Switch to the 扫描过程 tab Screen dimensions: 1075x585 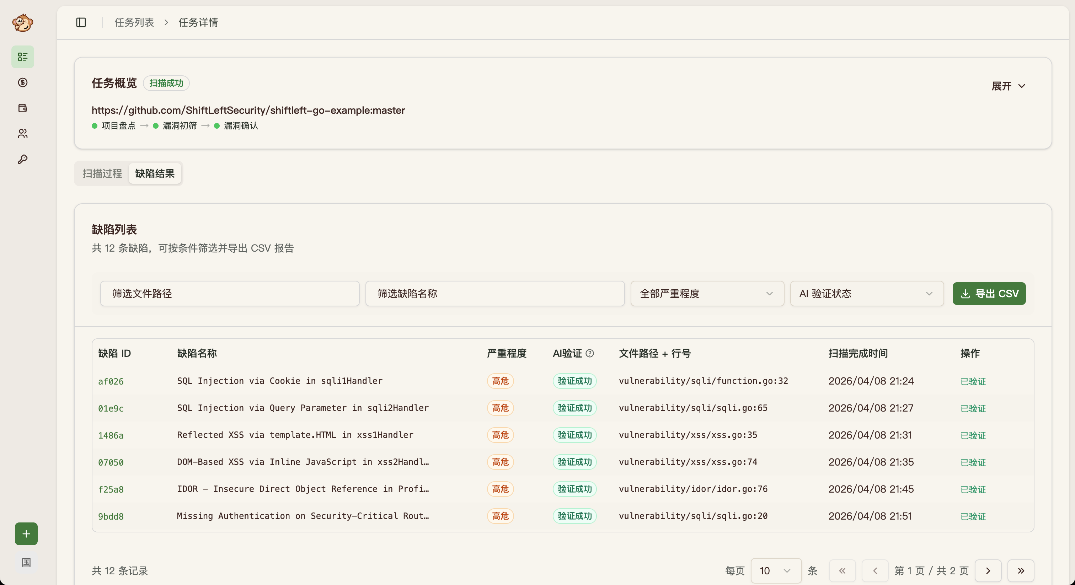click(x=102, y=173)
